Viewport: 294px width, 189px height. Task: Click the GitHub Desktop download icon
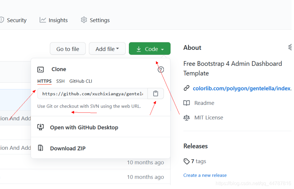coord(41,127)
